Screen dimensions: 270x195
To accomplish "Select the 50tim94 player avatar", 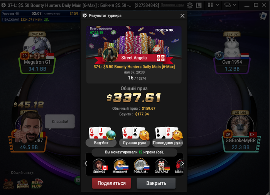I will point(100,165).
